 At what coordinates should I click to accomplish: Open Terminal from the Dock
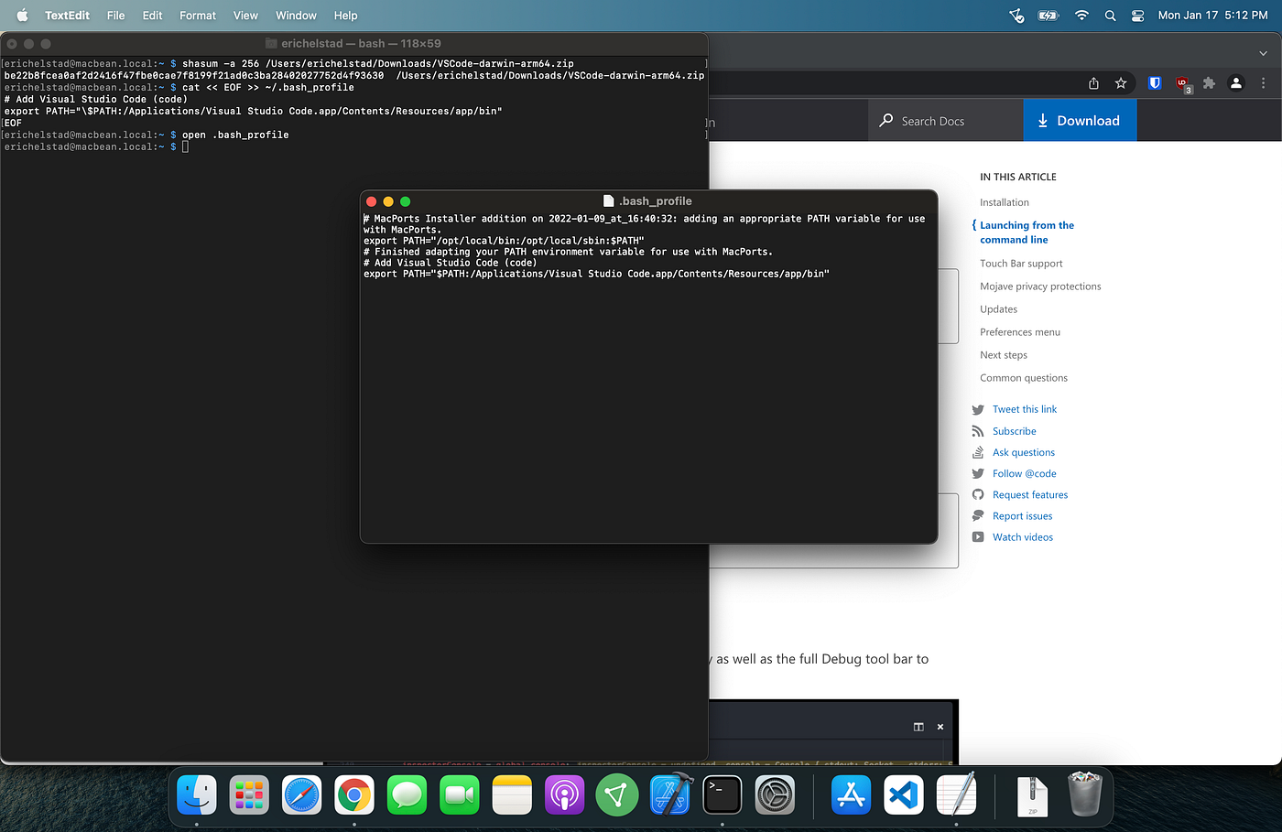[x=722, y=794]
